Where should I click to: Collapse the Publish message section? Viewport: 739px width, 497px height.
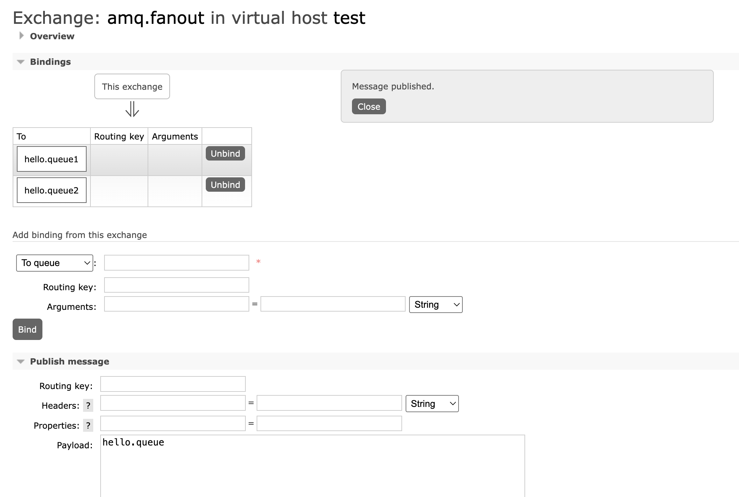[x=69, y=361]
